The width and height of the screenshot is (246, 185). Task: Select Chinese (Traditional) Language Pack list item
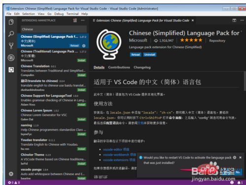point(53,55)
